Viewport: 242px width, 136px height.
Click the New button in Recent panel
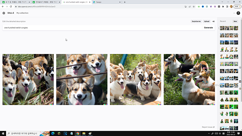(x=235, y=21)
